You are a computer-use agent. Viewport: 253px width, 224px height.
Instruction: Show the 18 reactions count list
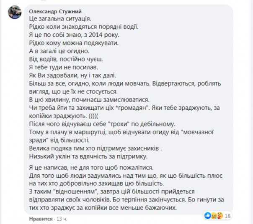coord(228,216)
